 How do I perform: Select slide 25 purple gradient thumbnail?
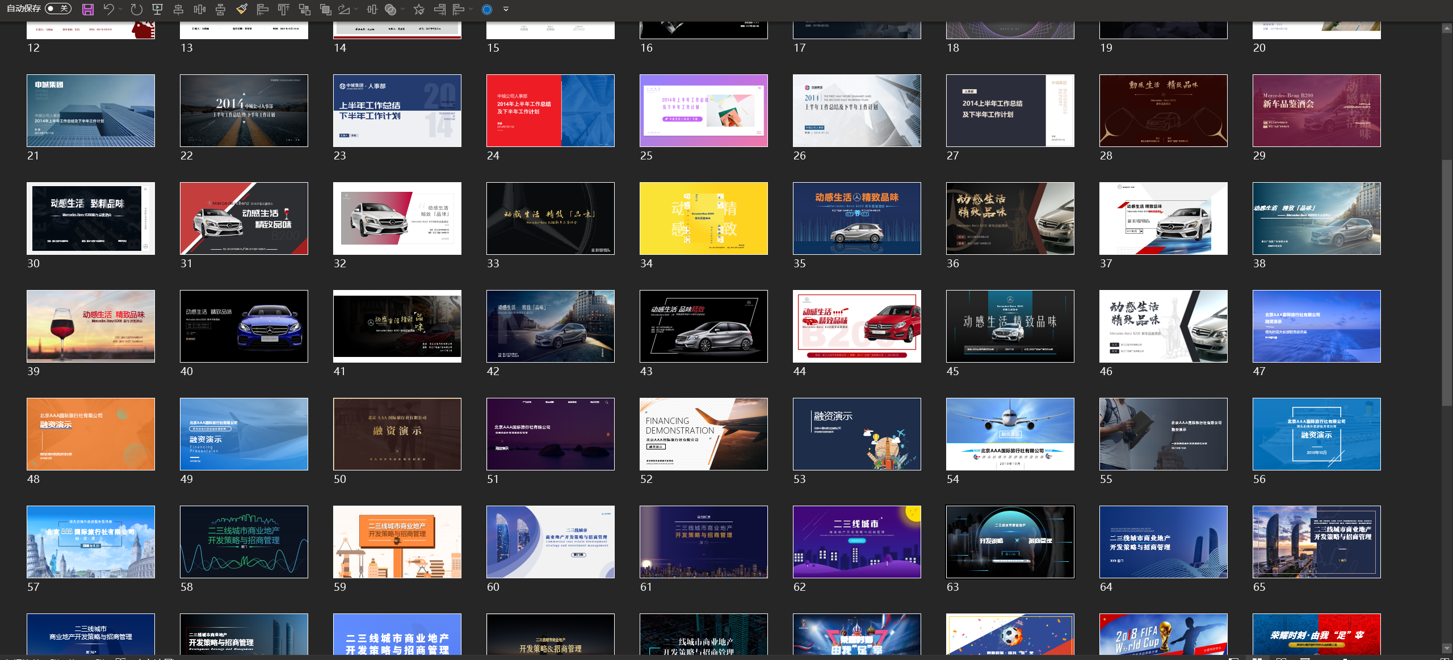[704, 111]
